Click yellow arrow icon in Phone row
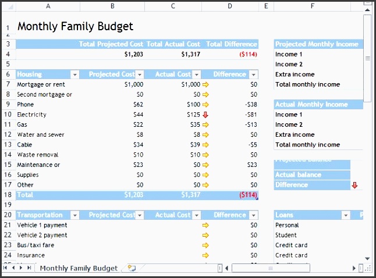The width and height of the screenshot is (376, 278). [x=205, y=105]
